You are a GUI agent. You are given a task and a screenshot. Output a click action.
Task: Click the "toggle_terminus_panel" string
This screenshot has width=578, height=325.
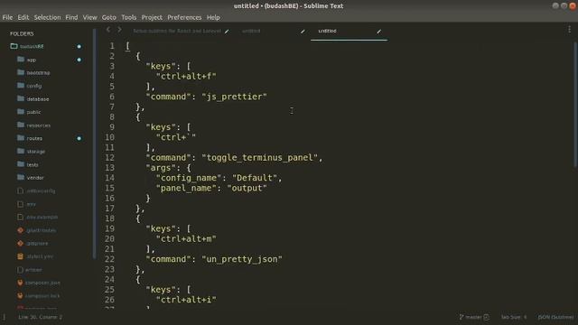pyautogui.click(x=259, y=158)
